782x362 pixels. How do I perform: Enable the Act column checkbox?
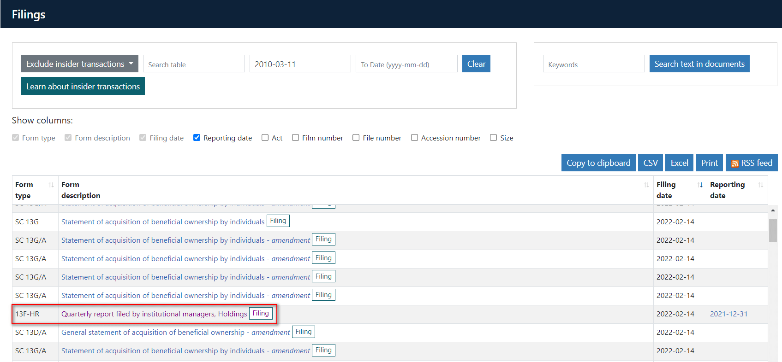coord(265,137)
